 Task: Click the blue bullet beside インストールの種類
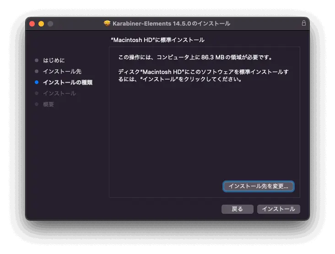click(37, 82)
